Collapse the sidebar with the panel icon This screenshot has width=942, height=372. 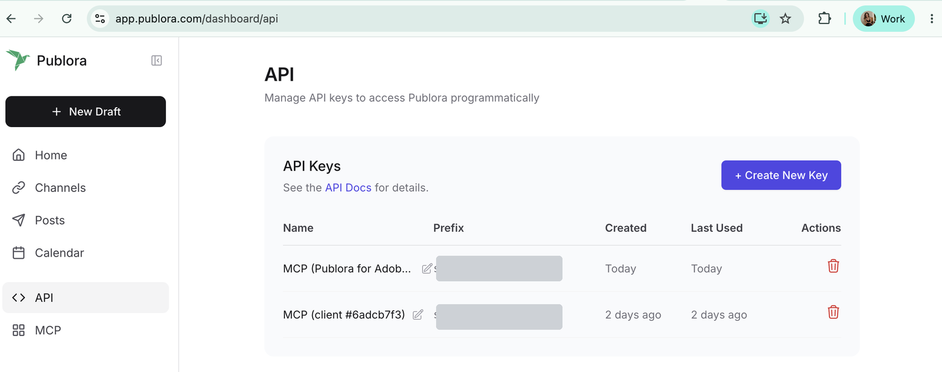[x=157, y=61]
